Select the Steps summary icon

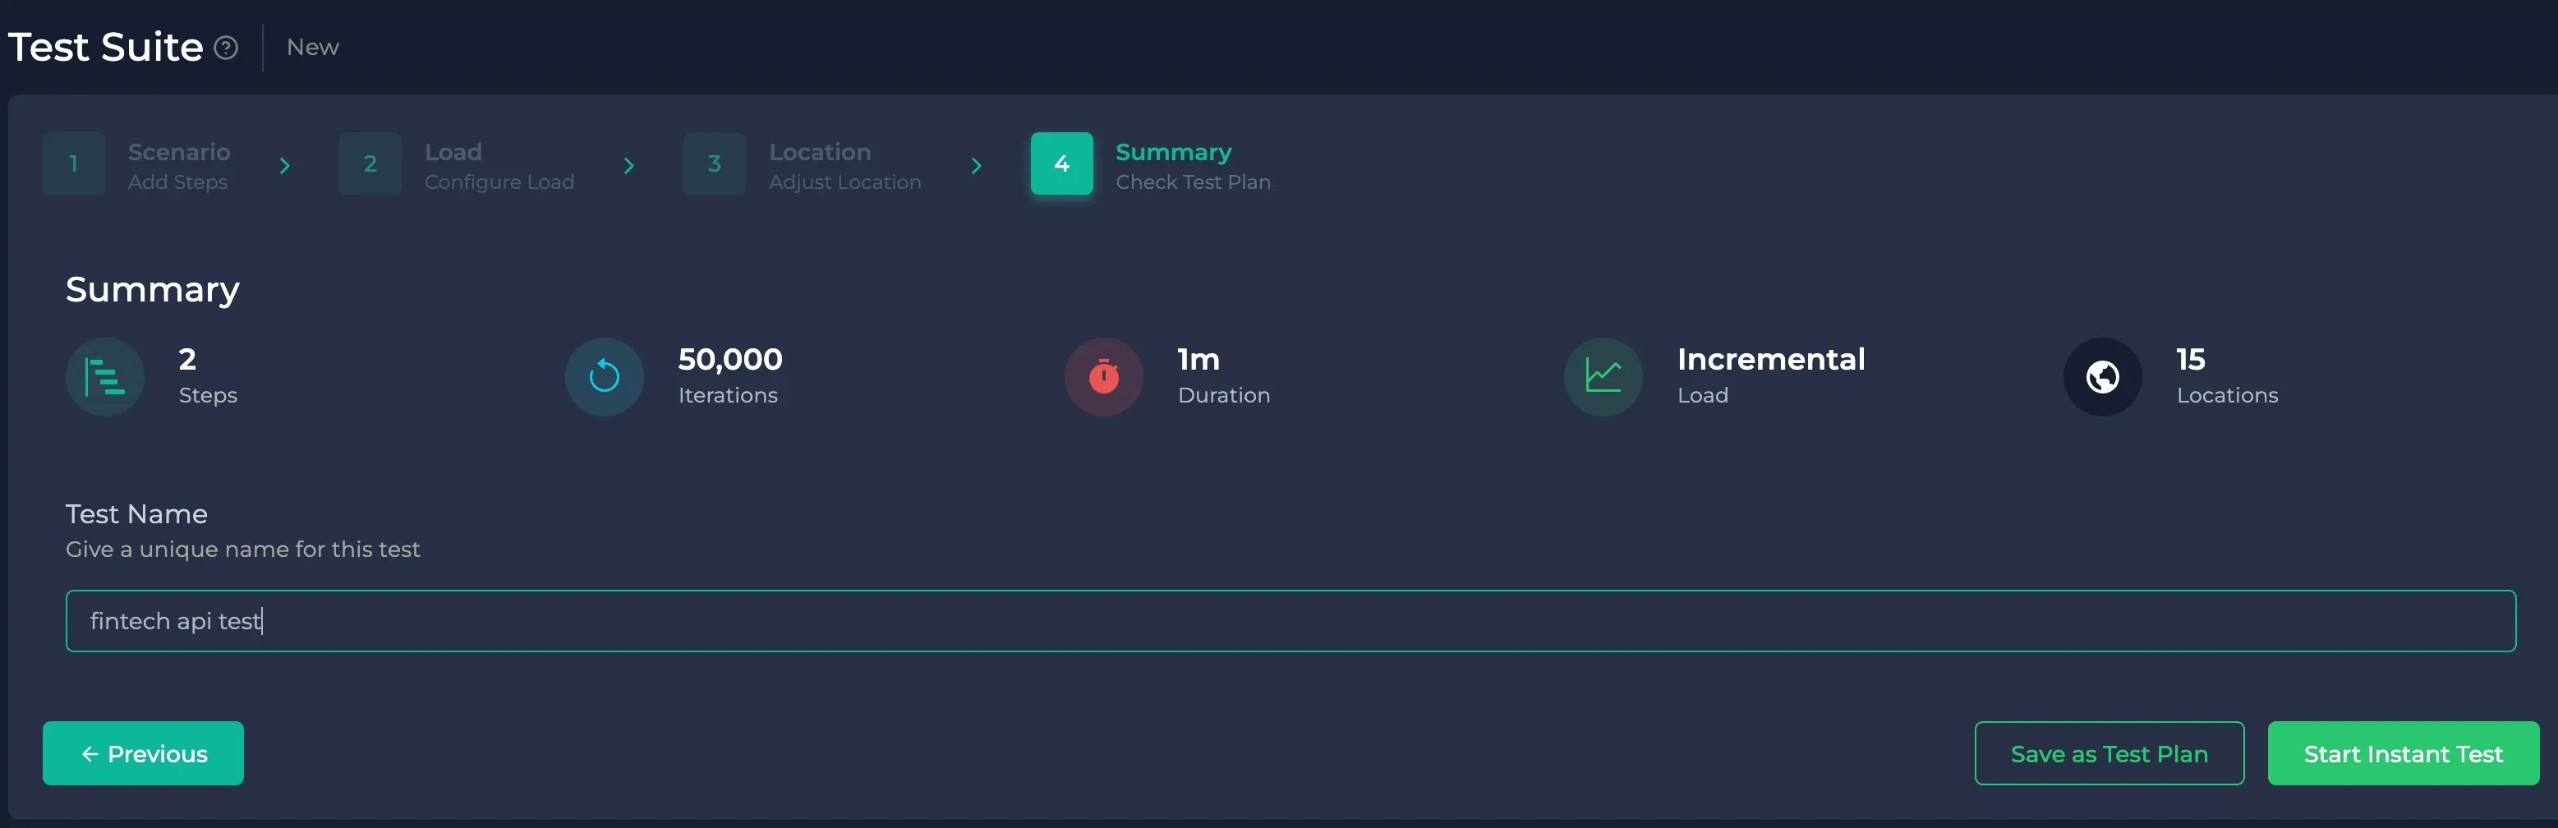click(x=104, y=376)
